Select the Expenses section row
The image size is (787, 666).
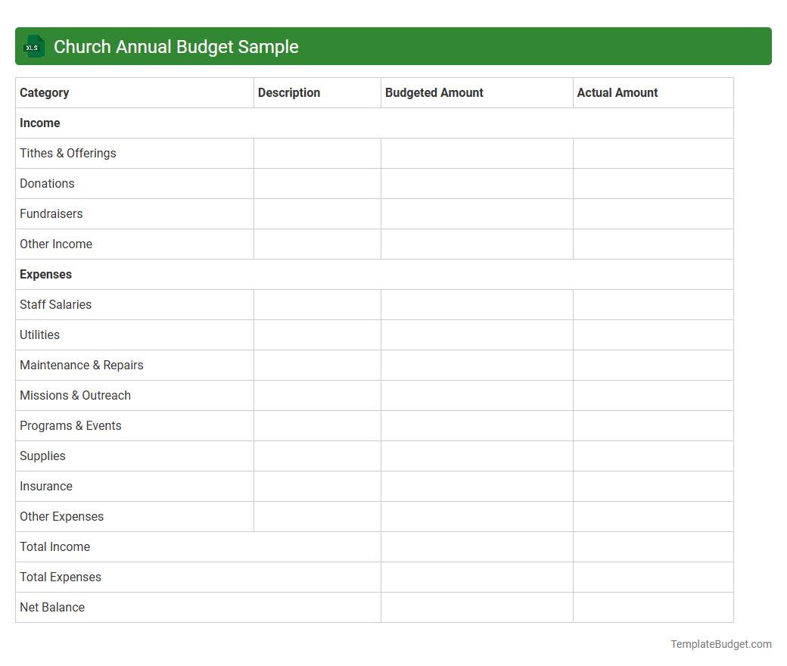(45, 274)
